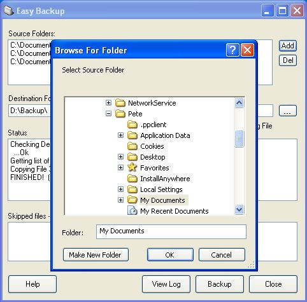307x302 pixels.
Task: Close the Browse For Folder dialog
Action: [247, 50]
